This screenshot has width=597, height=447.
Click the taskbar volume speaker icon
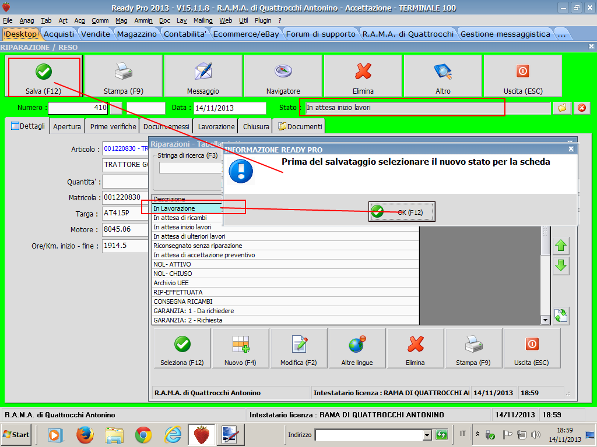(x=535, y=435)
